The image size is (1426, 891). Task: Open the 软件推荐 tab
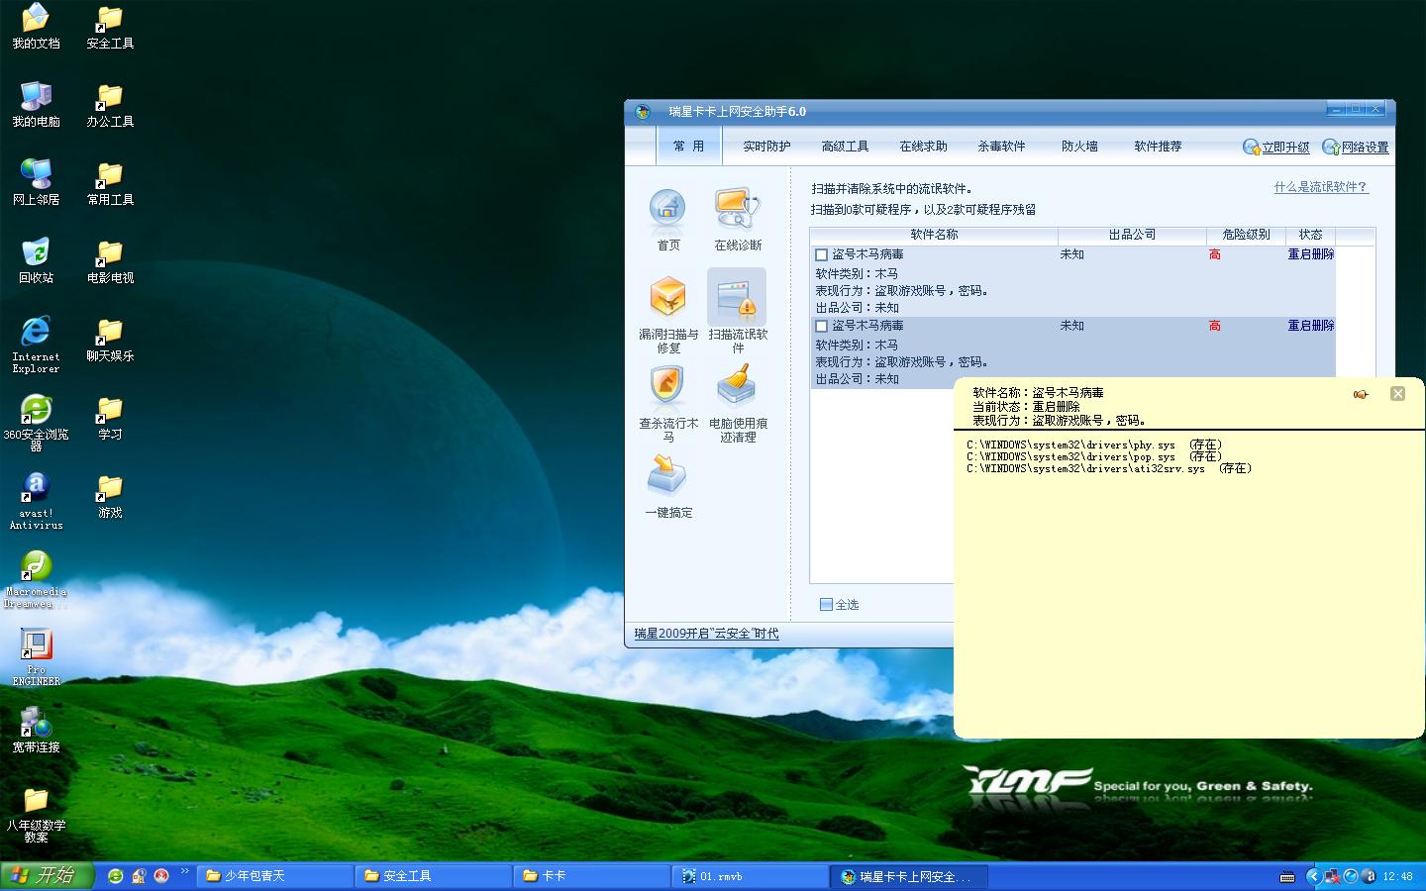(1158, 147)
